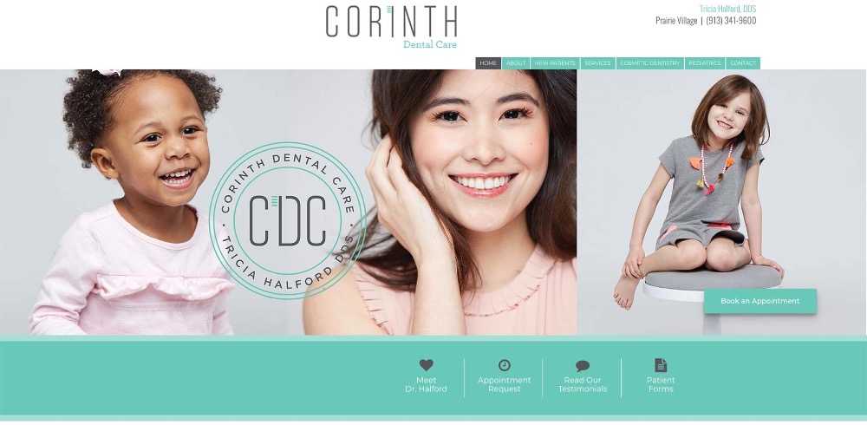This screenshot has height=425, width=867.
Task: Open the Contact menu item
Action: pos(743,63)
